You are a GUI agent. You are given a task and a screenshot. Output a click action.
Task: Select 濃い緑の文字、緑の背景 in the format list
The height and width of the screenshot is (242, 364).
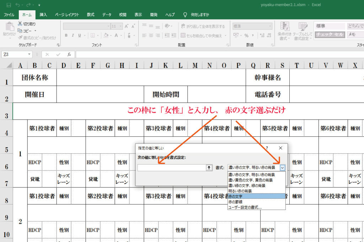(257, 186)
